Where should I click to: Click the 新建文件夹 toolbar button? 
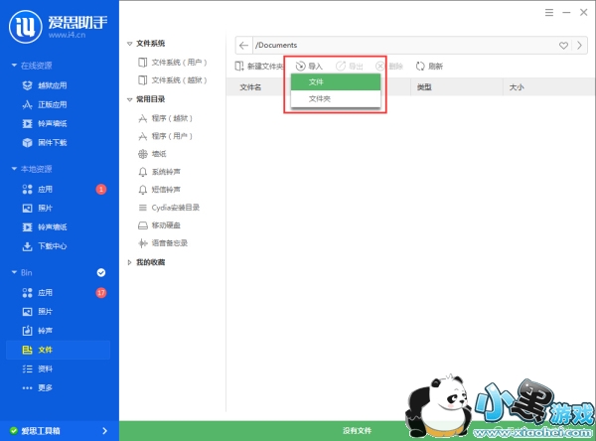point(259,67)
